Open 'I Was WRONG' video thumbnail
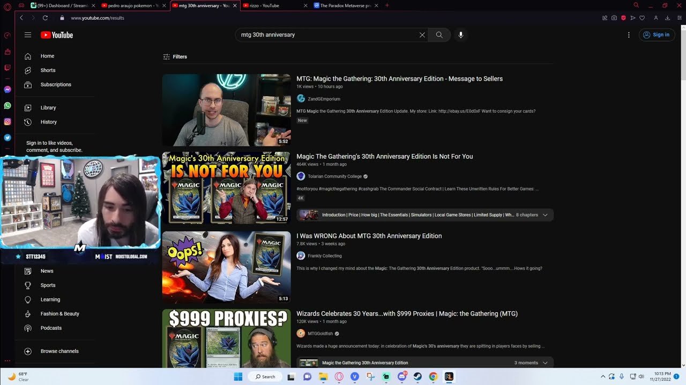The image size is (686, 385). (226, 267)
